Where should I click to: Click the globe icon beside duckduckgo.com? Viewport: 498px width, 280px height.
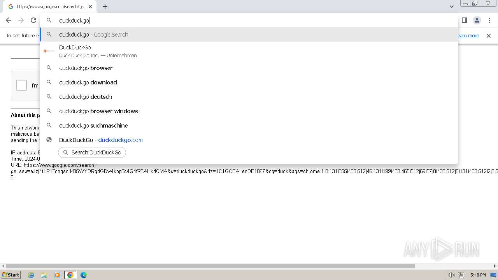pyautogui.click(x=49, y=140)
